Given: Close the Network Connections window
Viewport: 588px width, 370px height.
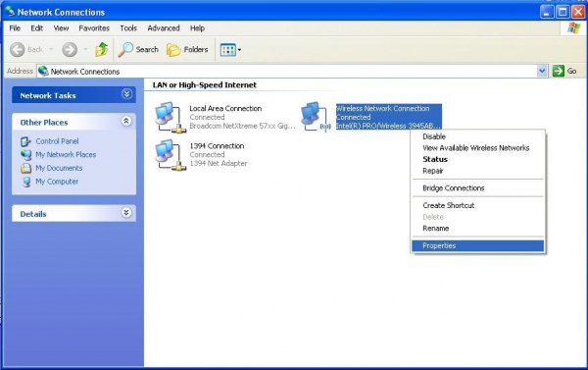Looking at the screenshot, I should click(x=578, y=12).
